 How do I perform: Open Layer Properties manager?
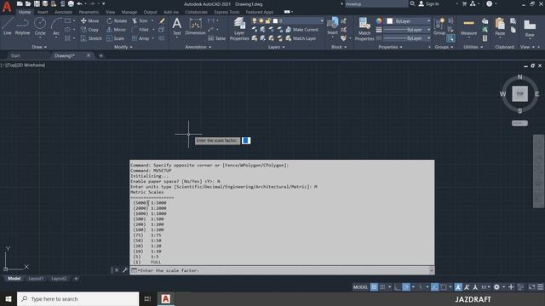(x=239, y=29)
